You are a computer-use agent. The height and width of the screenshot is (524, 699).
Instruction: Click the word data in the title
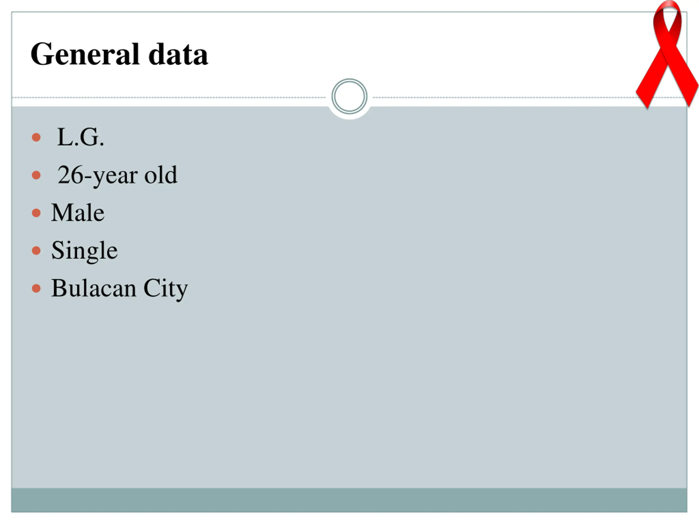tap(178, 54)
